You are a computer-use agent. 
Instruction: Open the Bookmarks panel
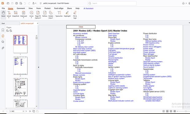[x=3, y=30]
